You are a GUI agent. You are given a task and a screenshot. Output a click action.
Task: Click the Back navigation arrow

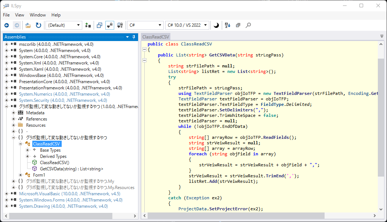[x=7, y=25]
